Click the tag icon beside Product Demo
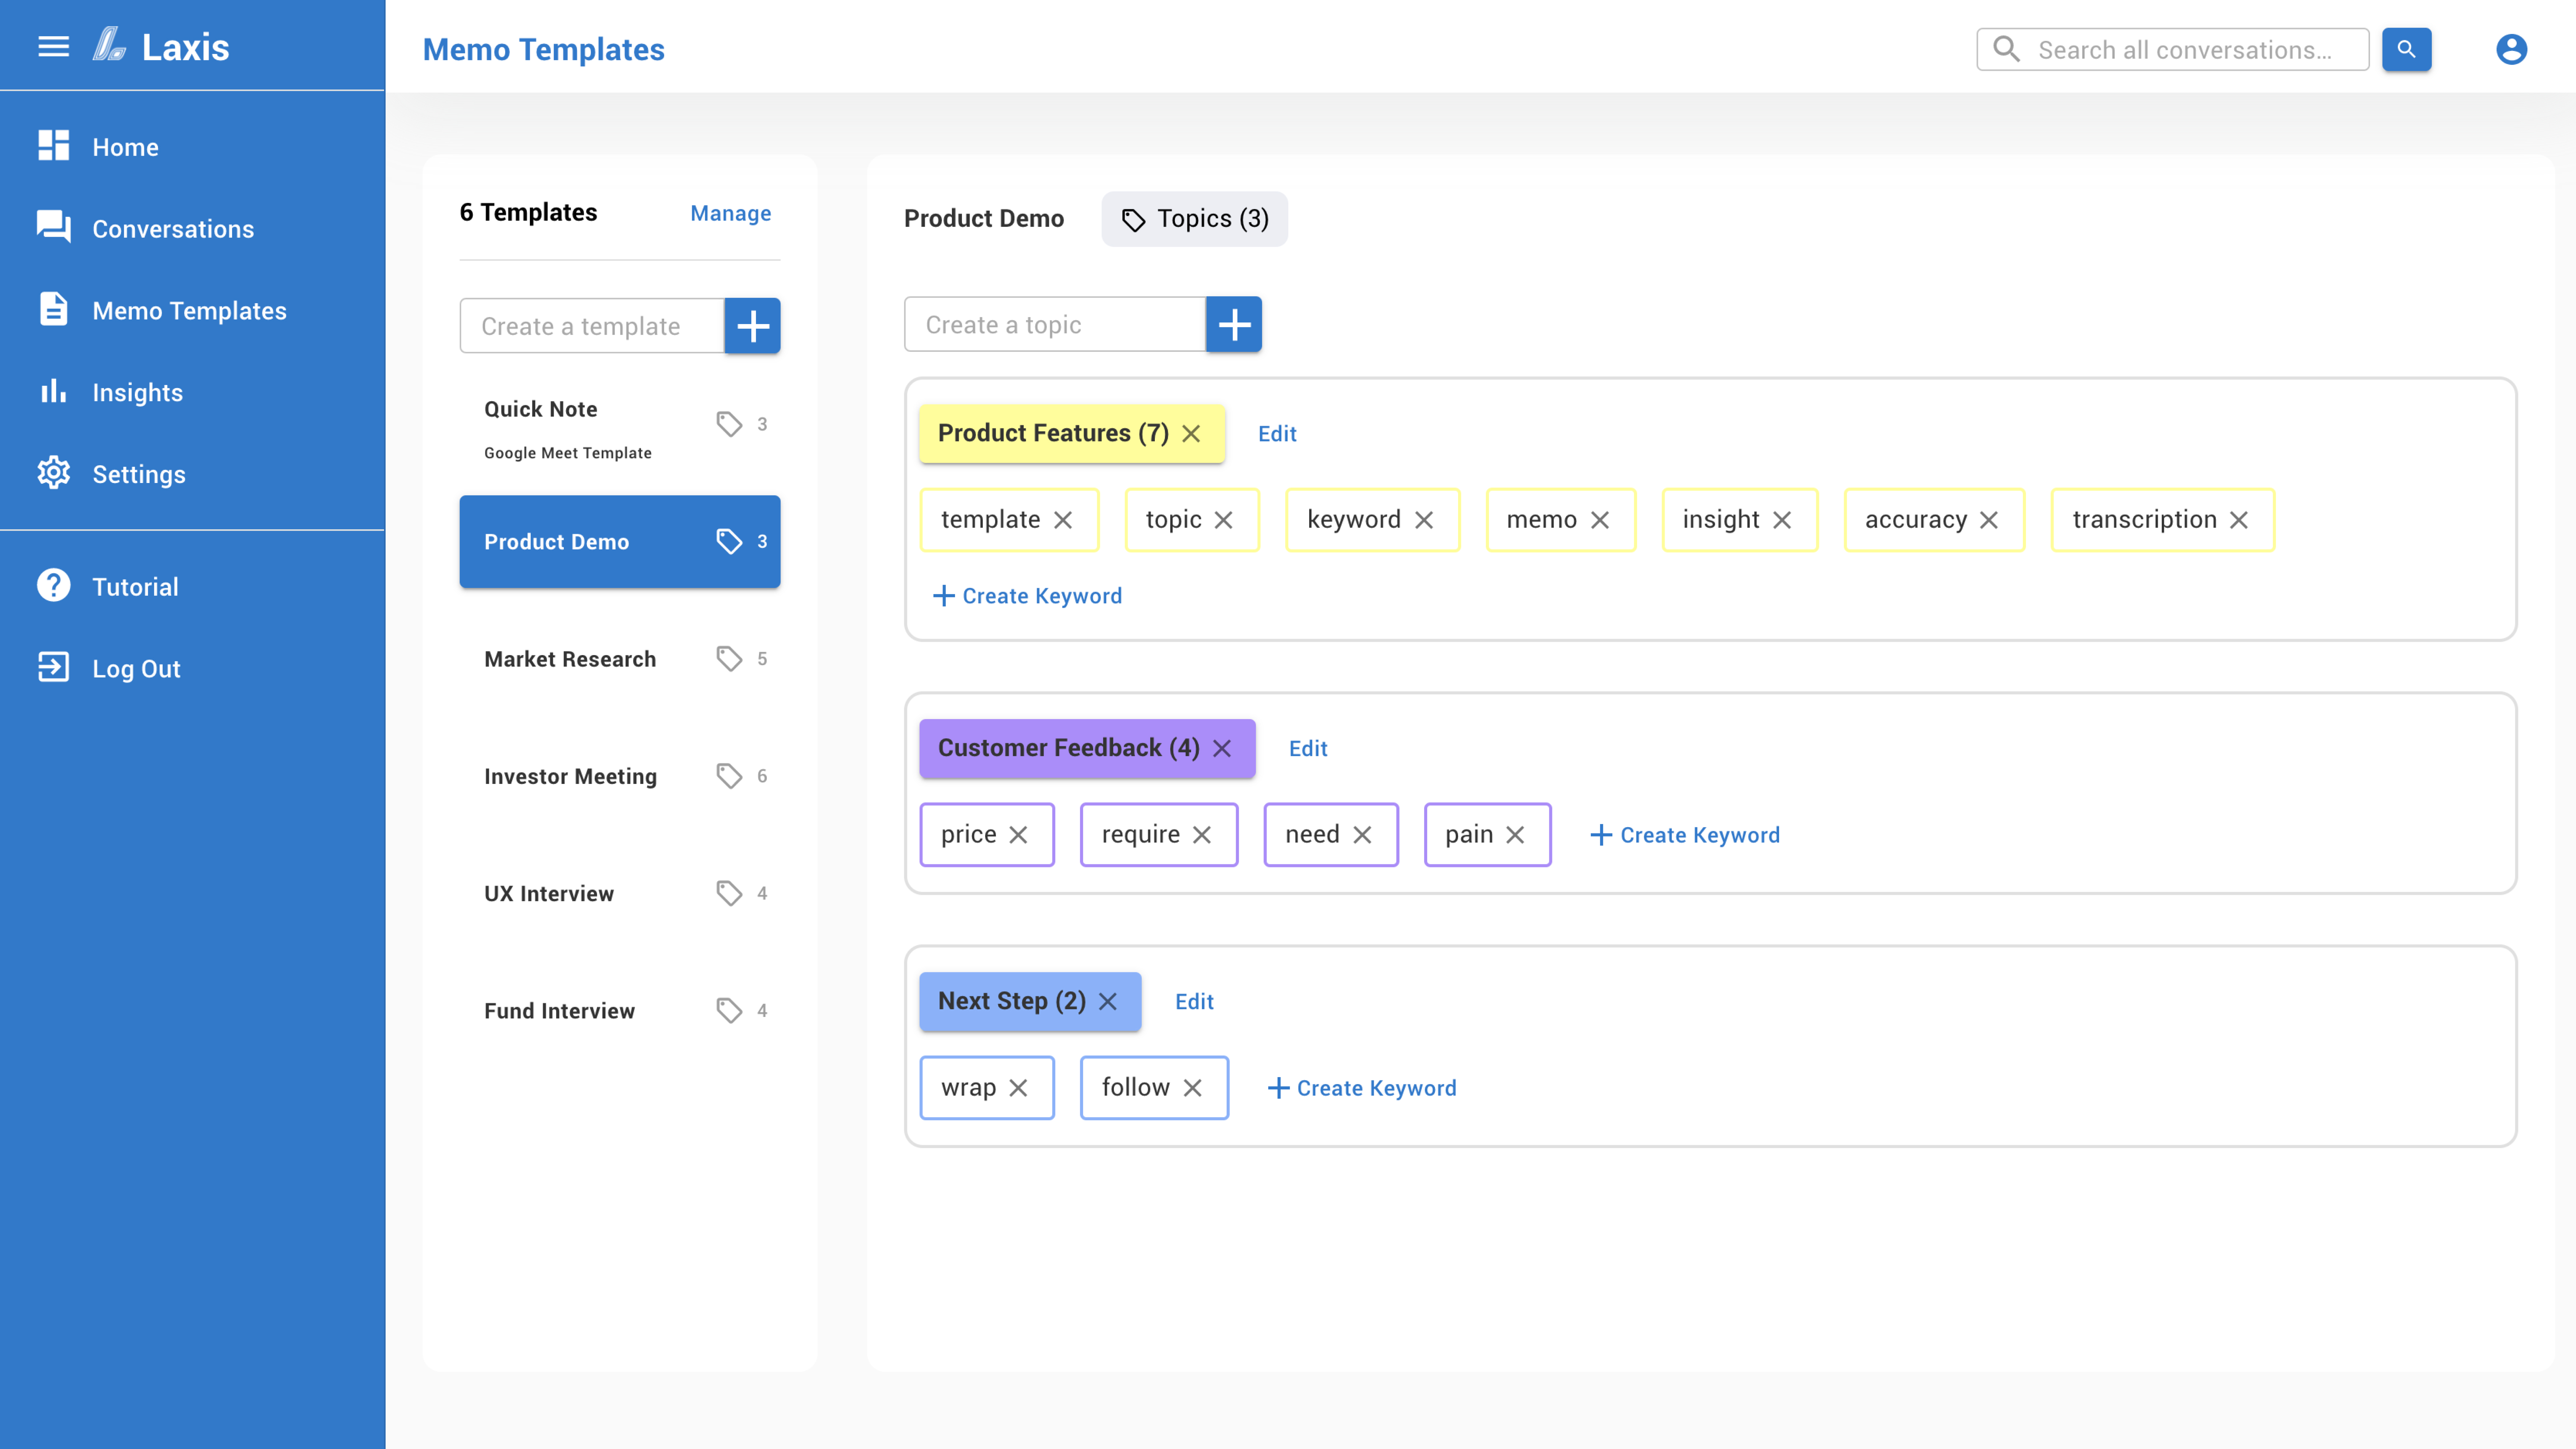This screenshot has height=1449, width=2576. [727, 541]
